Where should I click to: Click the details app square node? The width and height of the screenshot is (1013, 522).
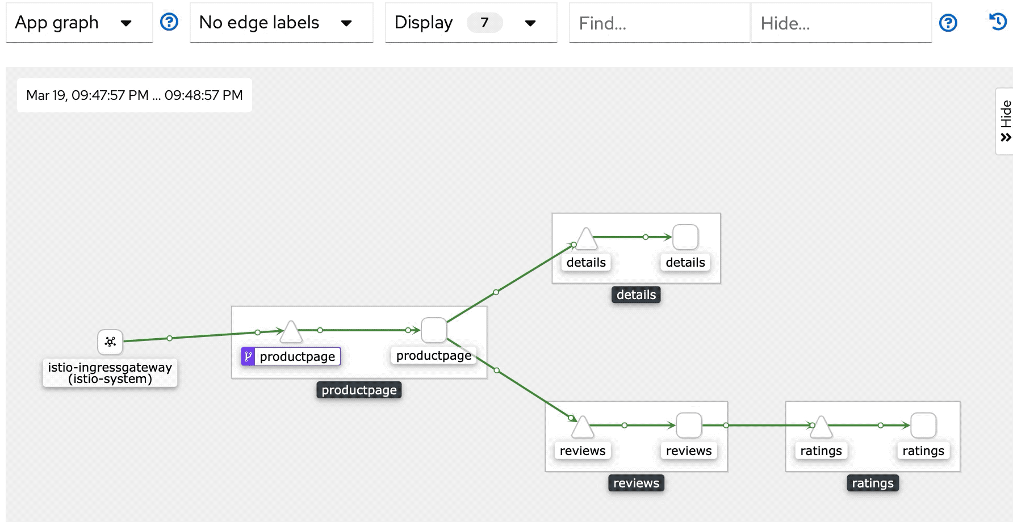[x=685, y=237]
